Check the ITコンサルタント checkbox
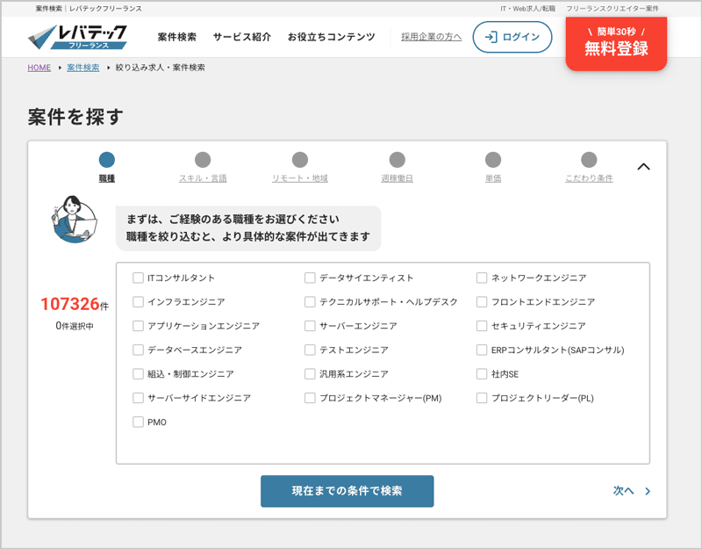The image size is (702, 549). pyautogui.click(x=138, y=278)
